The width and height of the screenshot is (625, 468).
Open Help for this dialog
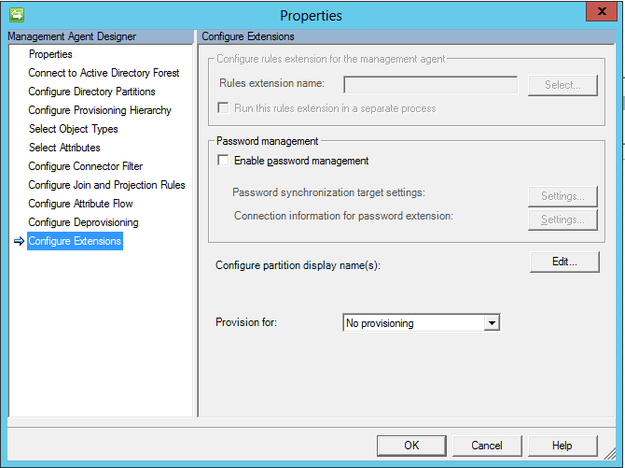pos(562,446)
